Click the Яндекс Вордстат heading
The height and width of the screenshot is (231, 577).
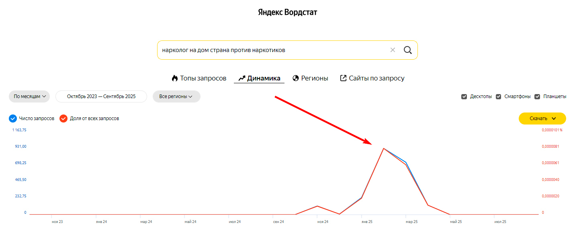click(x=288, y=12)
